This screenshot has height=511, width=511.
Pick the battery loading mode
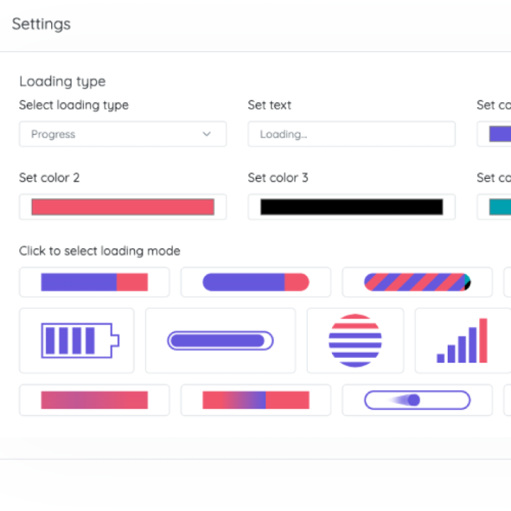click(x=77, y=341)
